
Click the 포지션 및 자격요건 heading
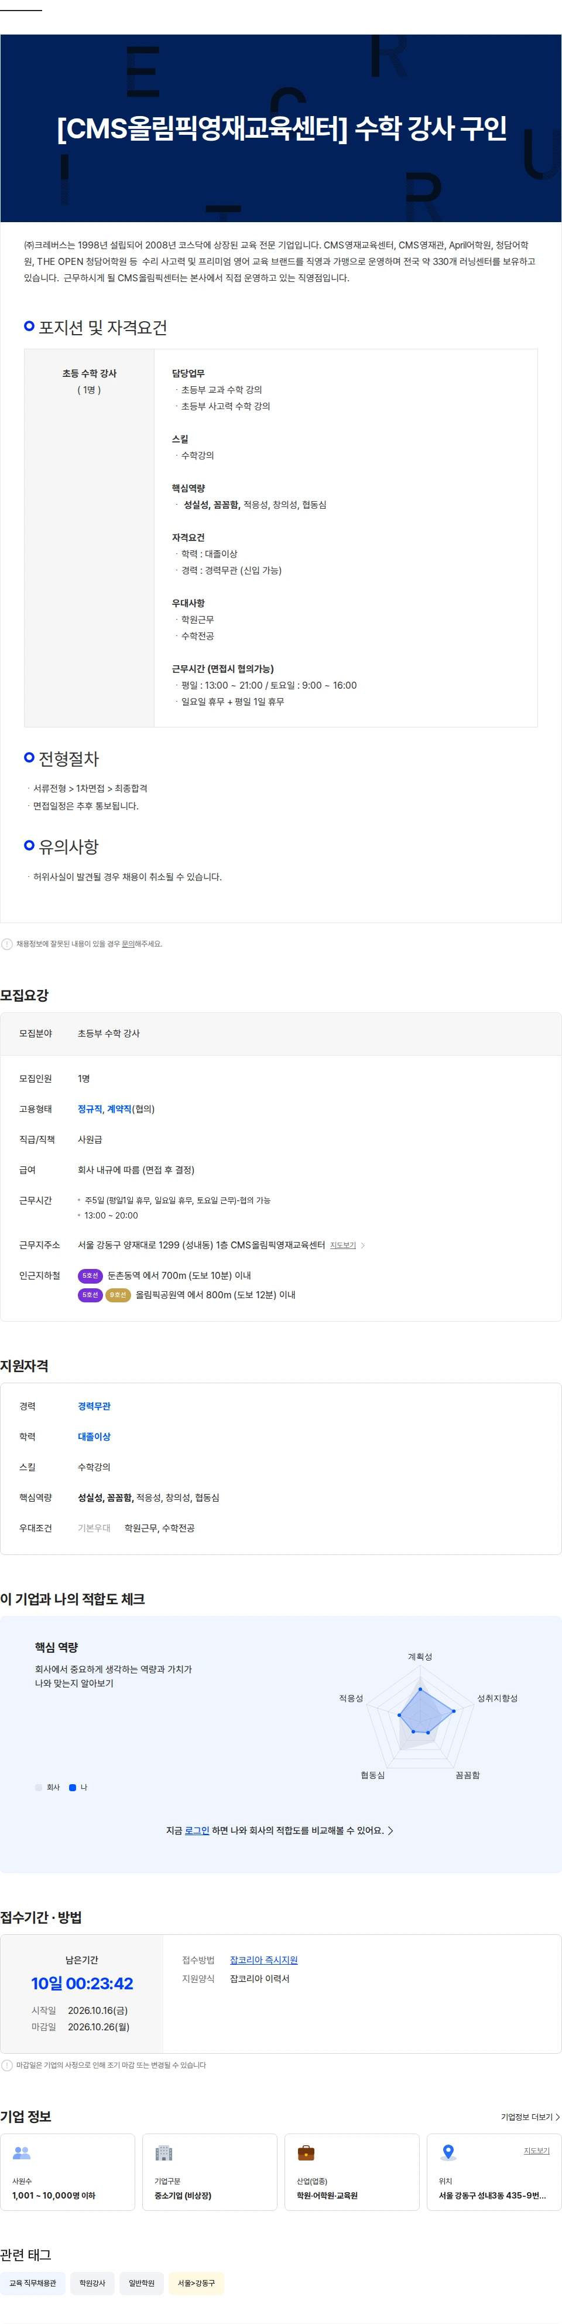click(102, 328)
